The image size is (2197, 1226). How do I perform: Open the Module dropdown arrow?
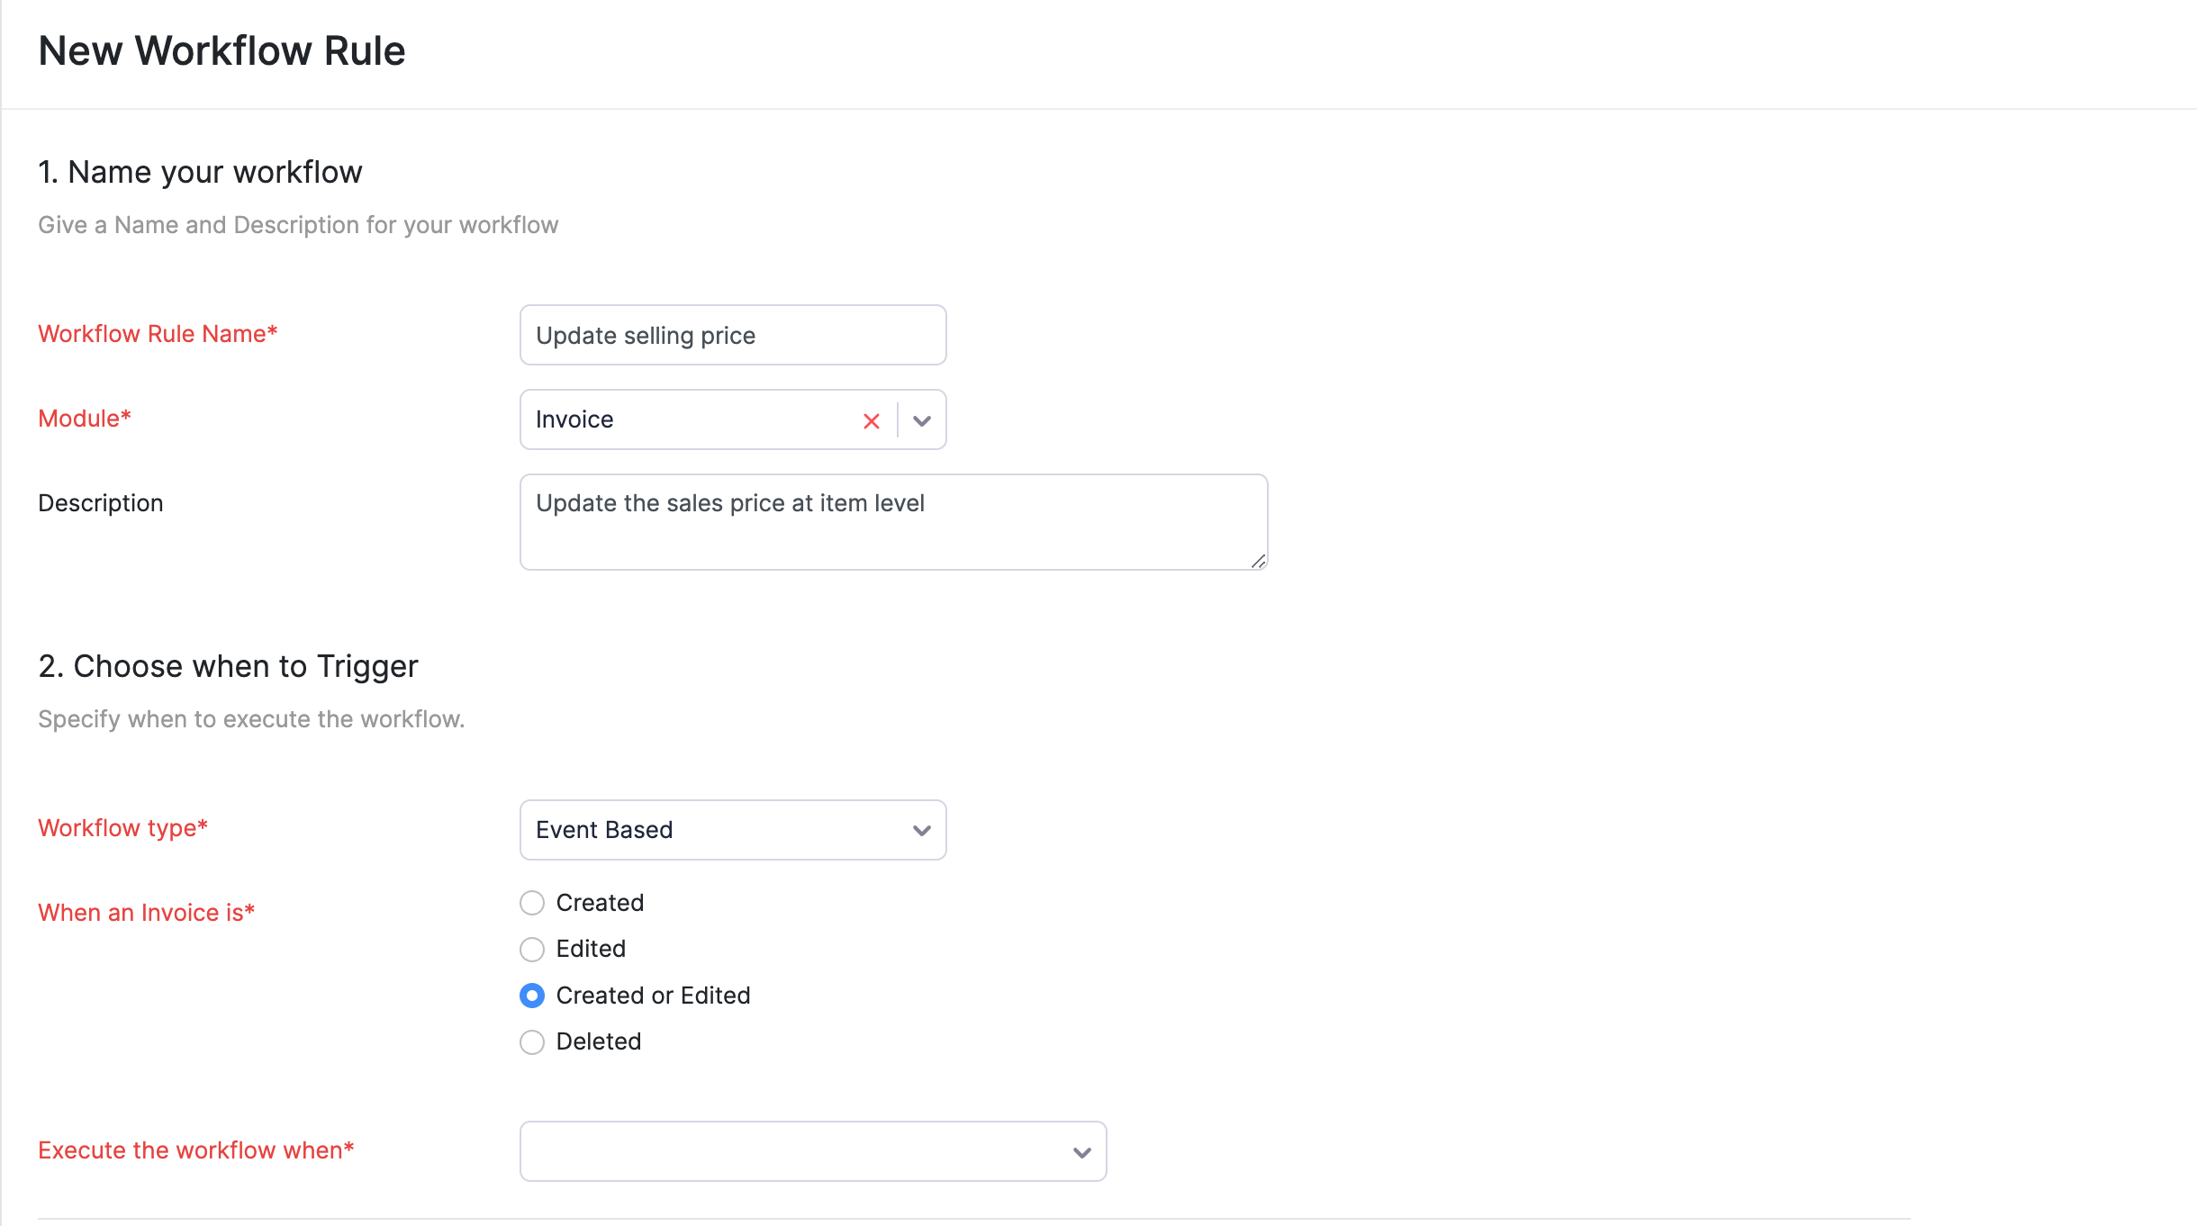[921, 420]
